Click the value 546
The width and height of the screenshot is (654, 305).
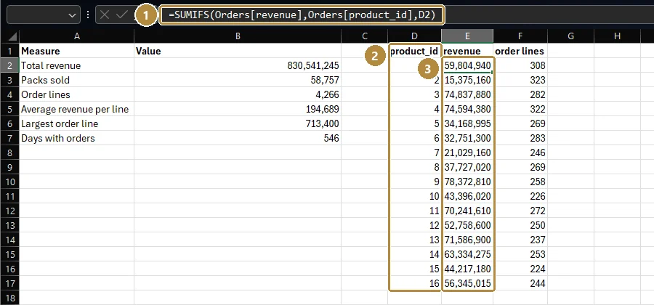point(238,138)
